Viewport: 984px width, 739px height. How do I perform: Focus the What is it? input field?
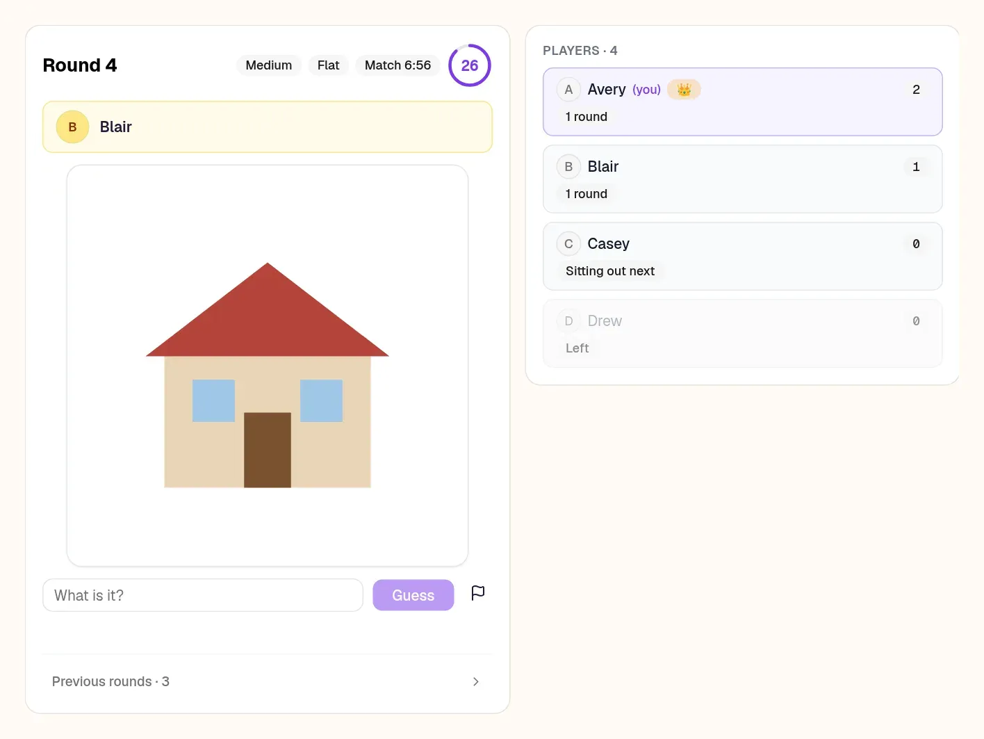(203, 595)
